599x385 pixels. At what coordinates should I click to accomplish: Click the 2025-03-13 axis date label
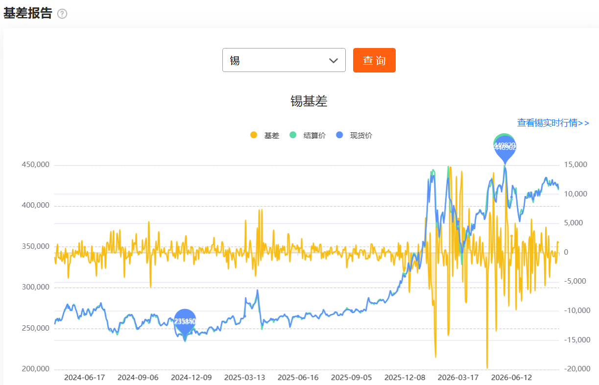coord(245,378)
